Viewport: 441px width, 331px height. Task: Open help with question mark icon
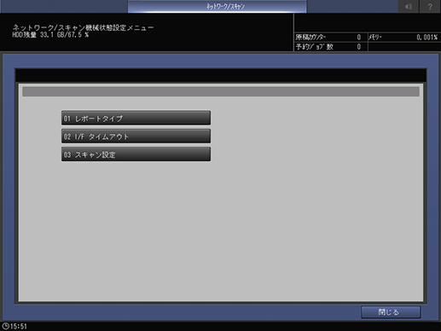pyautogui.click(x=430, y=6)
